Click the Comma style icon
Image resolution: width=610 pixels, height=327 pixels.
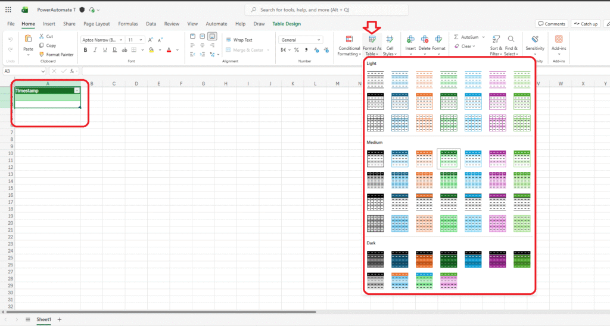click(x=306, y=50)
